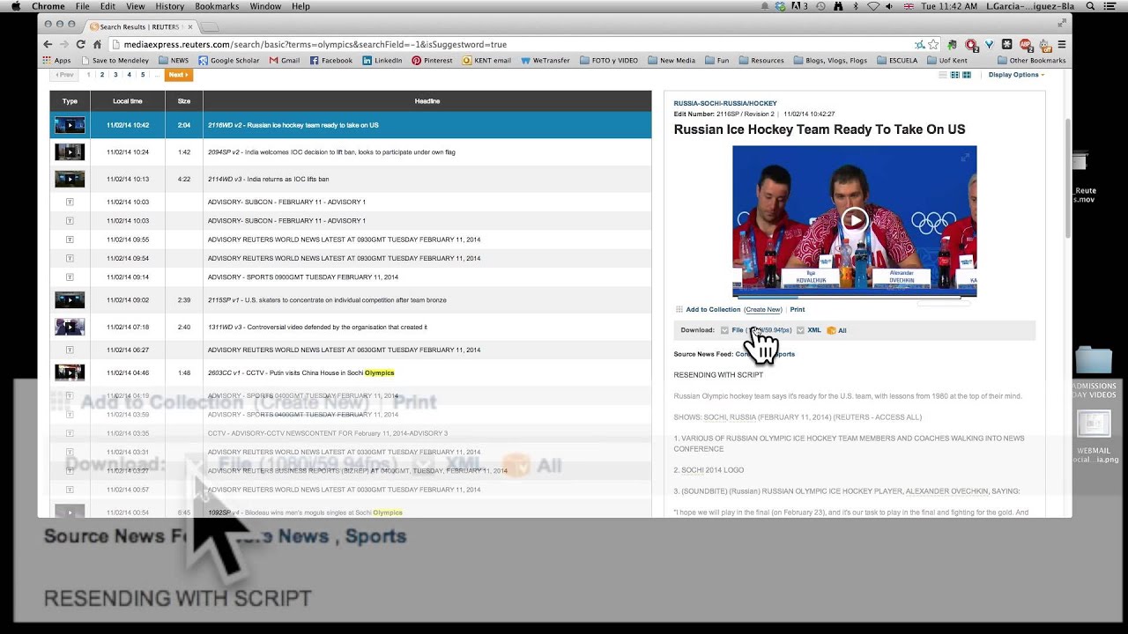
Task: Open the Apple menu
Action: [x=15, y=6]
